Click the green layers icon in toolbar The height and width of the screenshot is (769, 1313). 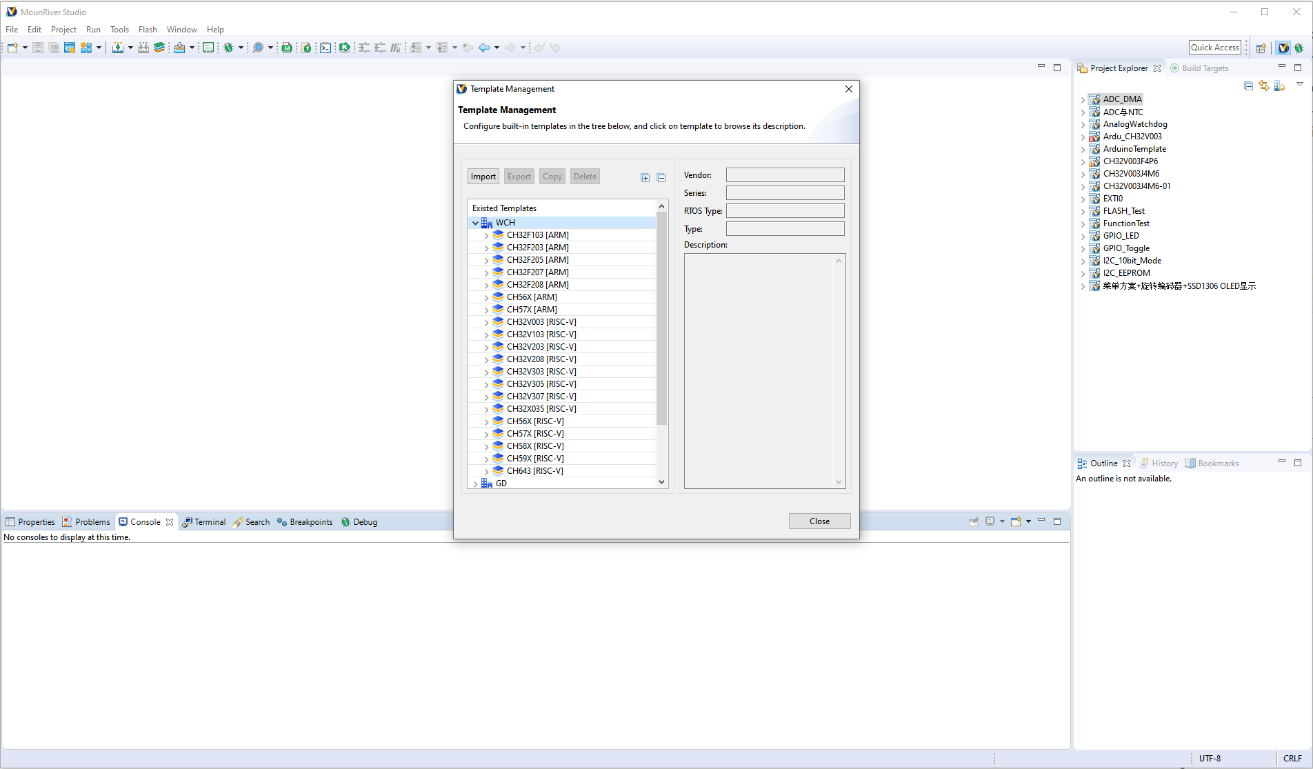click(159, 48)
